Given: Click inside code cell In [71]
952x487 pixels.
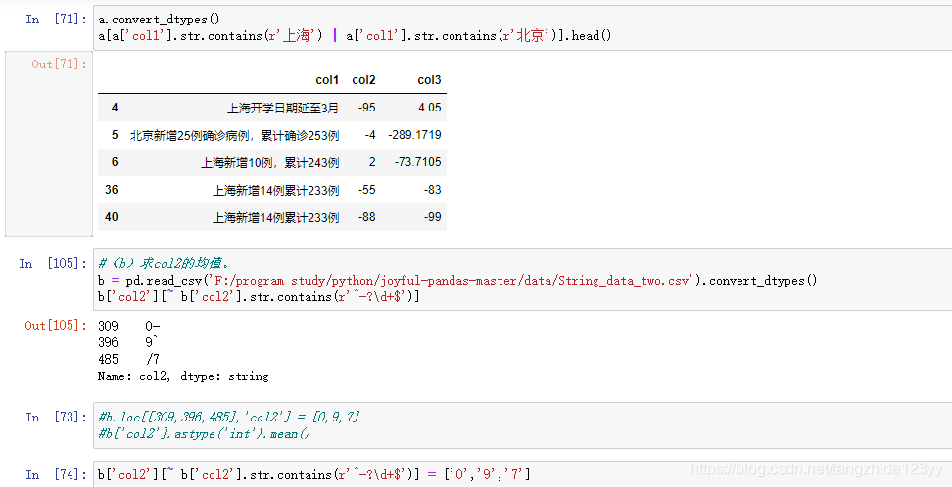Looking at the screenshot, I should pos(522,28).
